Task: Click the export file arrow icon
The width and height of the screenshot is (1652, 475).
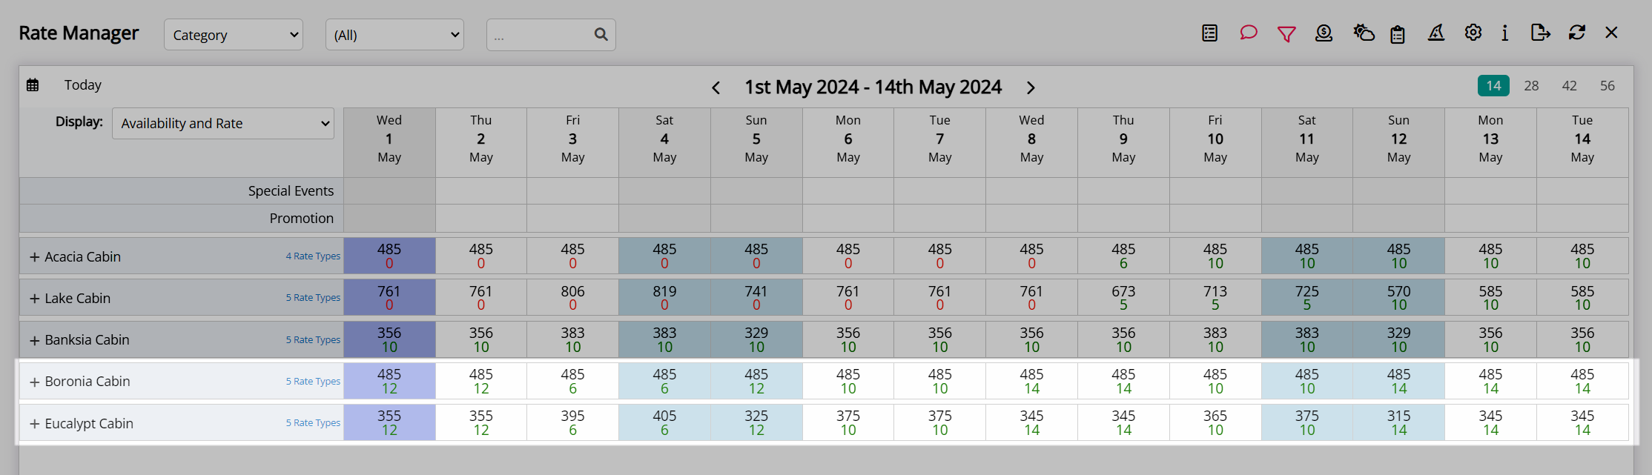Action: (1541, 33)
